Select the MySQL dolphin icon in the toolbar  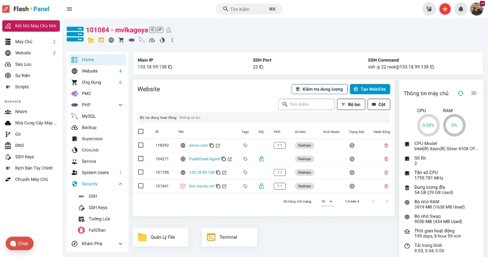[142, 40]
